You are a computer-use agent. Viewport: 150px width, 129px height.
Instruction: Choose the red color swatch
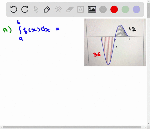pyautogui.click(x=114, y=9)
